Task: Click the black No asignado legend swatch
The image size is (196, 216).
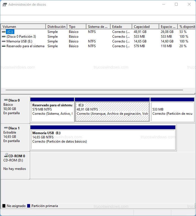Action: (x=4, y=206)
